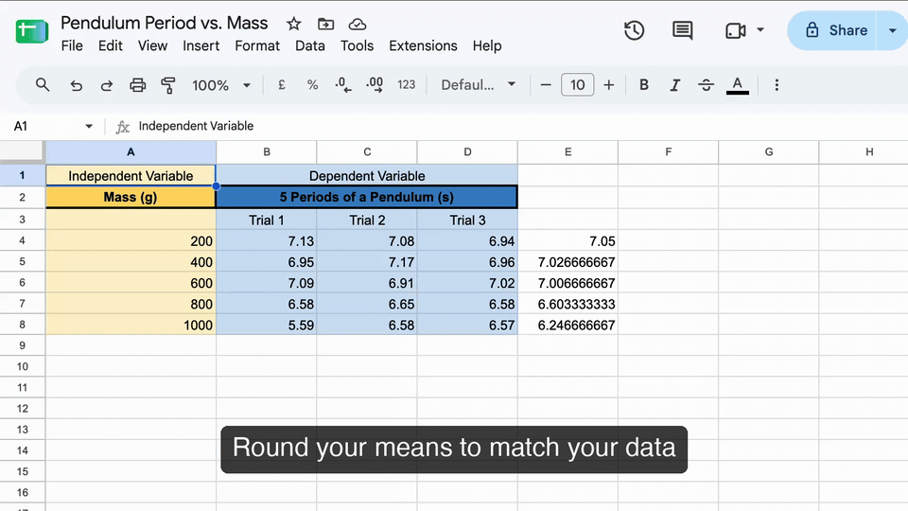
Task: Expand the Share options arrow
Action: point(892,30)
